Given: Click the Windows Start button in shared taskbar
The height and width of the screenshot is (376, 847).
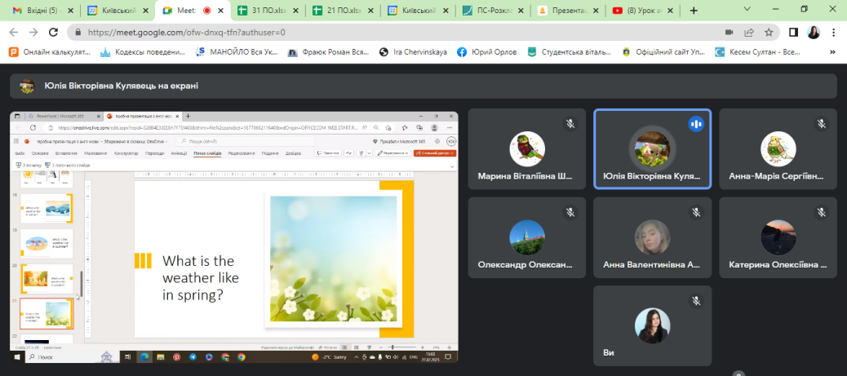Looking at the screenshot, I should (17, 357).
